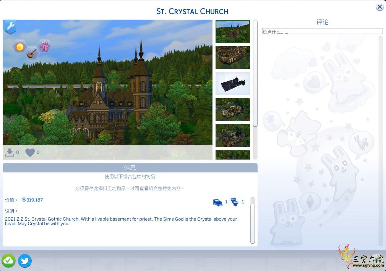Select the guitar lot trait icon
Viewport: 386px width, 271px height.
click(x=32, y=53)
